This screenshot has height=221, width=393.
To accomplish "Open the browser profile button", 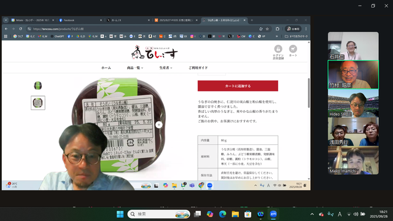I will (x=293, y=29).
